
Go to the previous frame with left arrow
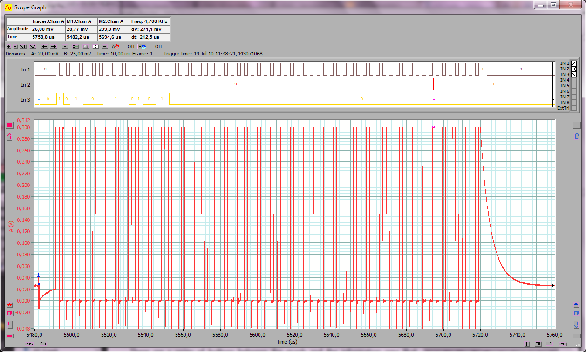tap(45, 47)
